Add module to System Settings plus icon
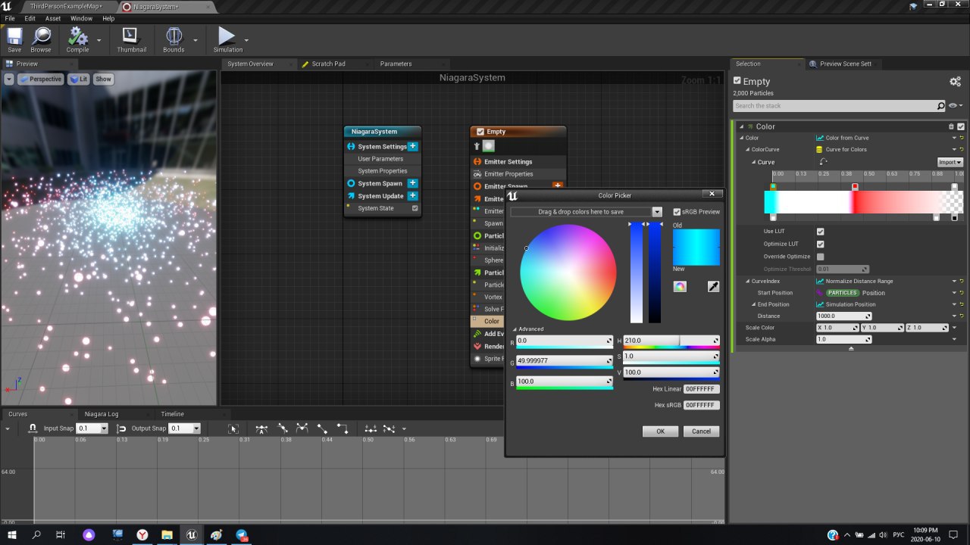970x545 pixels. [412, 146]
